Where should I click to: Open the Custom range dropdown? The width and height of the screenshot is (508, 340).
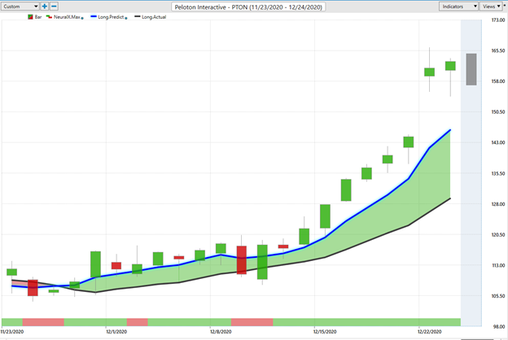click(x=20, y=7)
